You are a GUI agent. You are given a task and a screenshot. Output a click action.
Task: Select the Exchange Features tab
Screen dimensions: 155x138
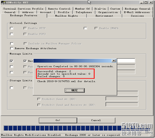[24, 15]
